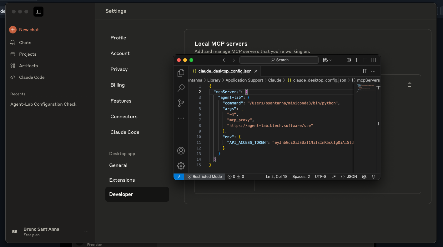Select the claude_desktop_config.json editor tab
The width and height of the screenshot is (443, 247).
click(x=224, y=71)
